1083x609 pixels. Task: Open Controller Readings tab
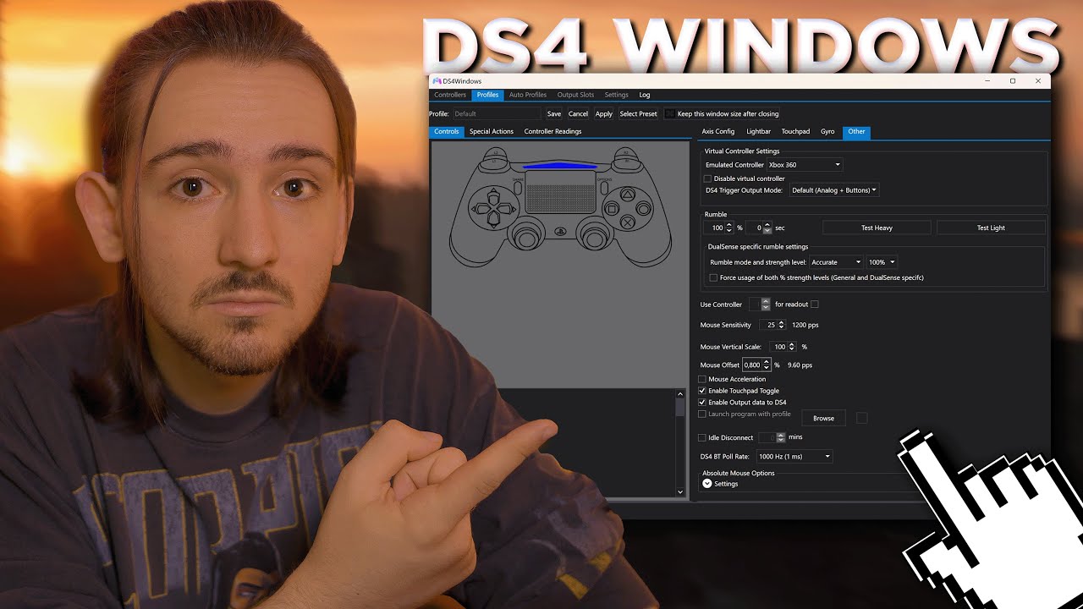[552, 131]
